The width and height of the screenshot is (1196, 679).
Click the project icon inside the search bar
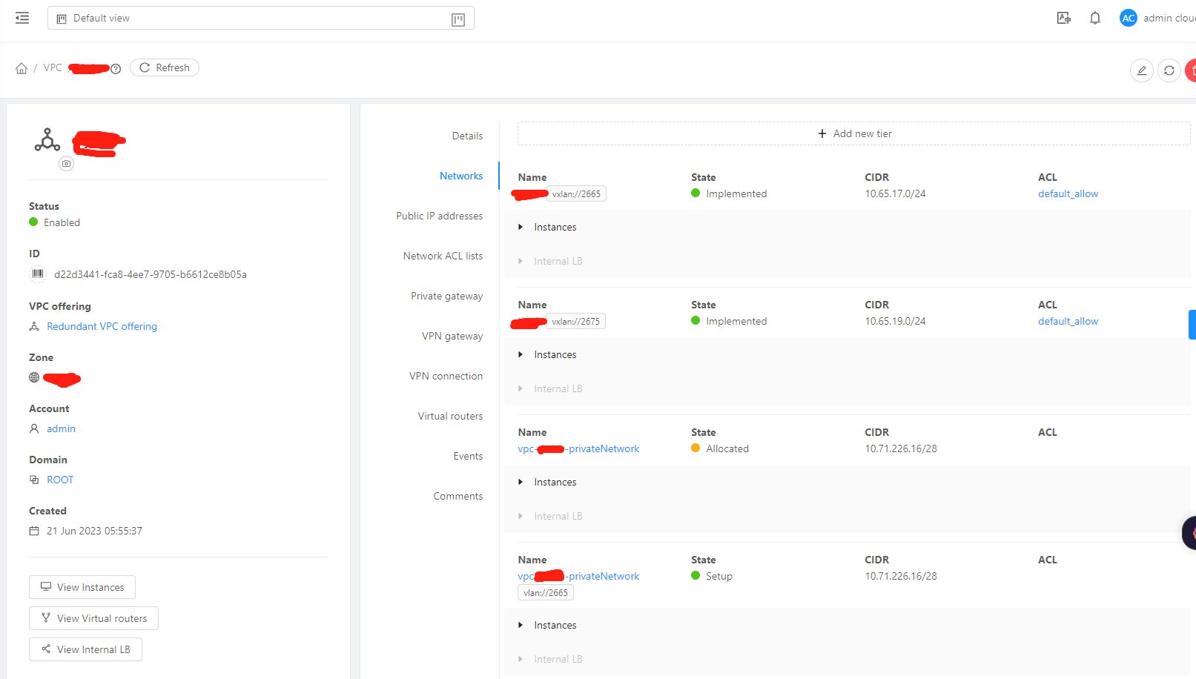[x=61, y=18]
